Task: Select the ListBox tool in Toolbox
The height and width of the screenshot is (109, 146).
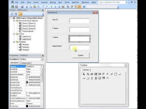Action: point(99,74)
